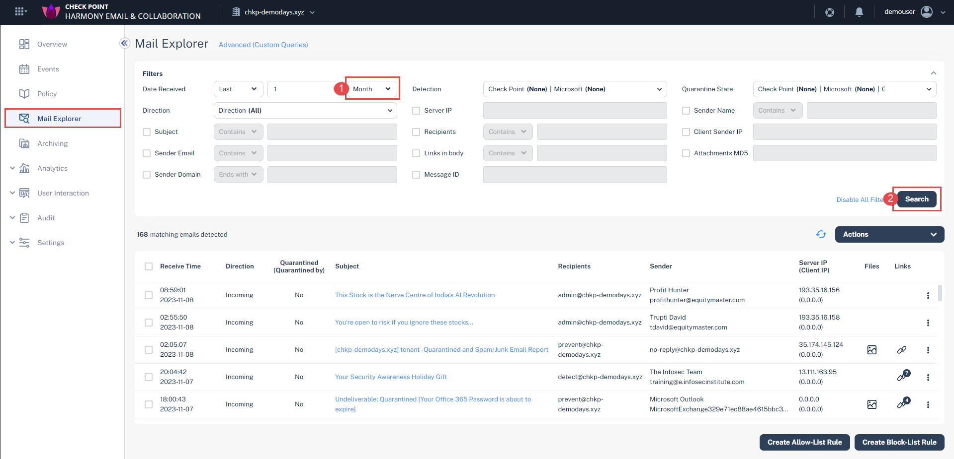Image resolution: width=954 pixels, height=459 pixels.
Task: Open row menu for Undeliverable Quarantined email
Action: point(928,404)
